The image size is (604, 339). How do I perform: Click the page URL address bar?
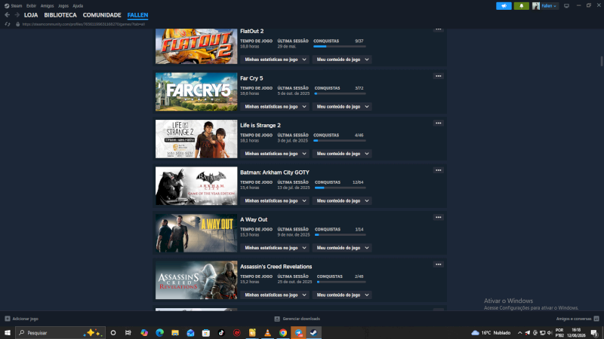[84, 24]
